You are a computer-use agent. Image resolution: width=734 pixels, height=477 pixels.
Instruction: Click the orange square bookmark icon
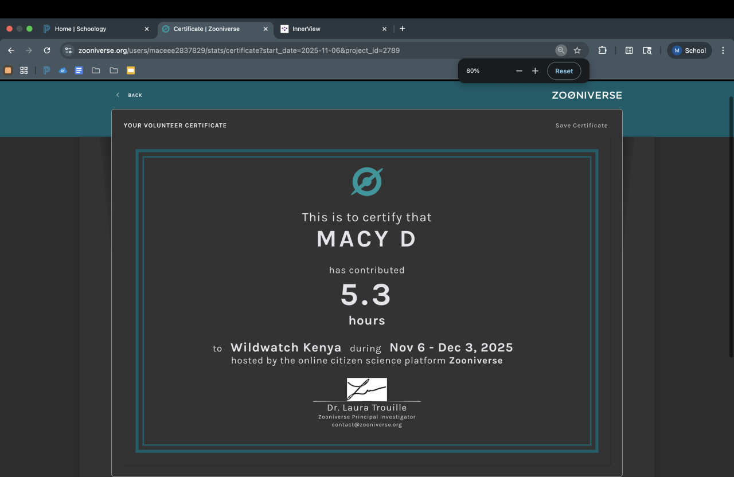coord(8,71)
